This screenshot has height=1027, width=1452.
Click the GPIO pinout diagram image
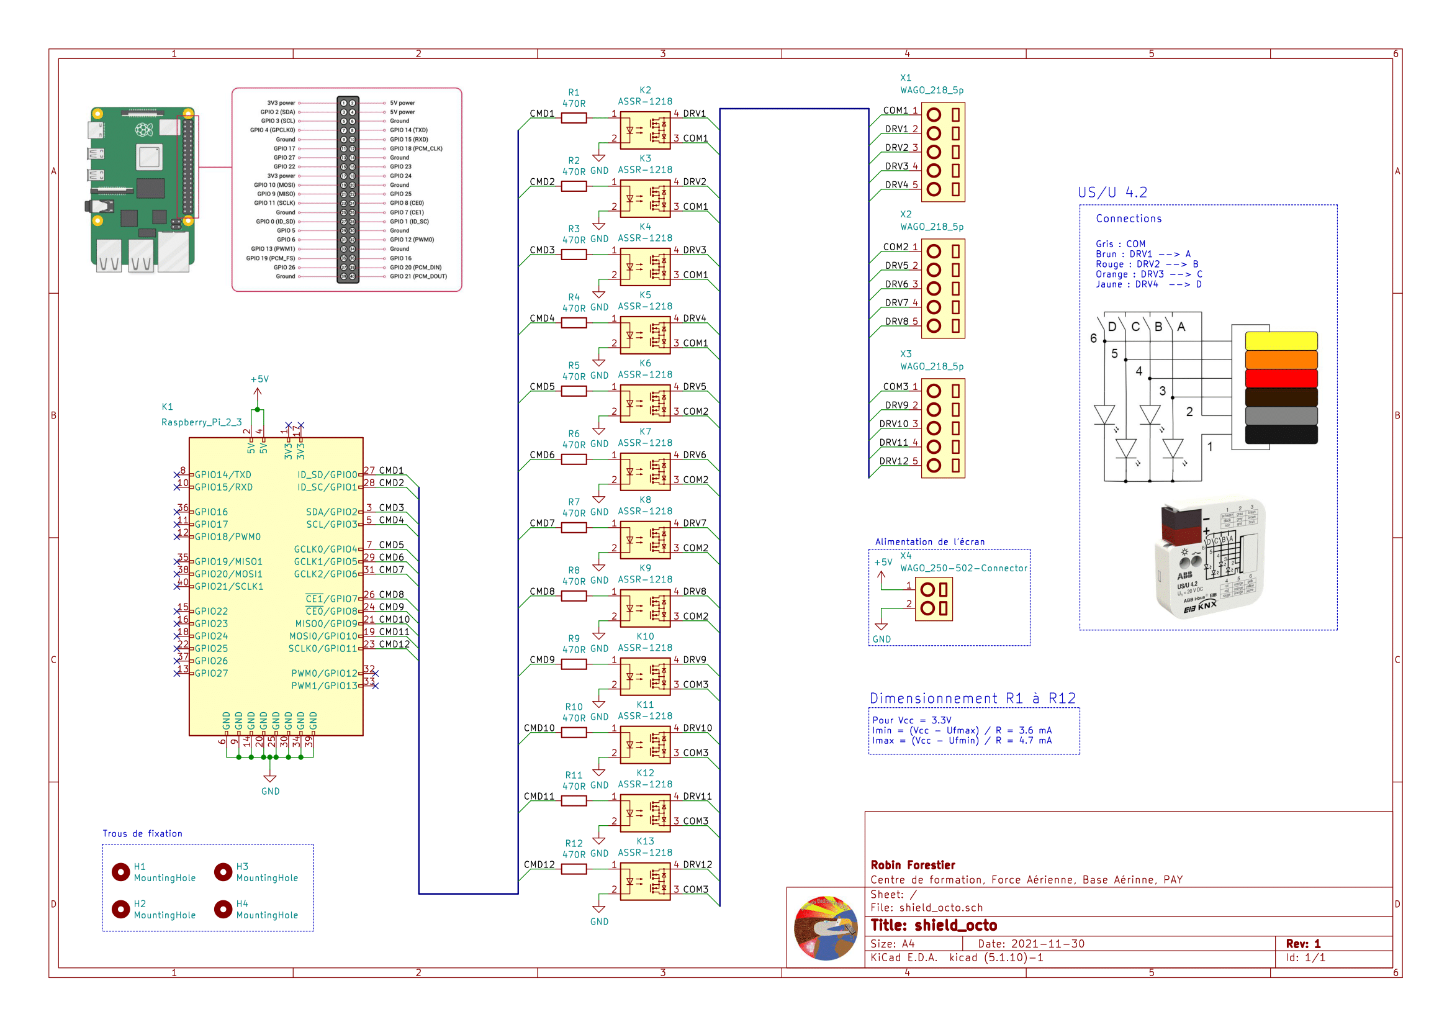click(x=346, y=190)
